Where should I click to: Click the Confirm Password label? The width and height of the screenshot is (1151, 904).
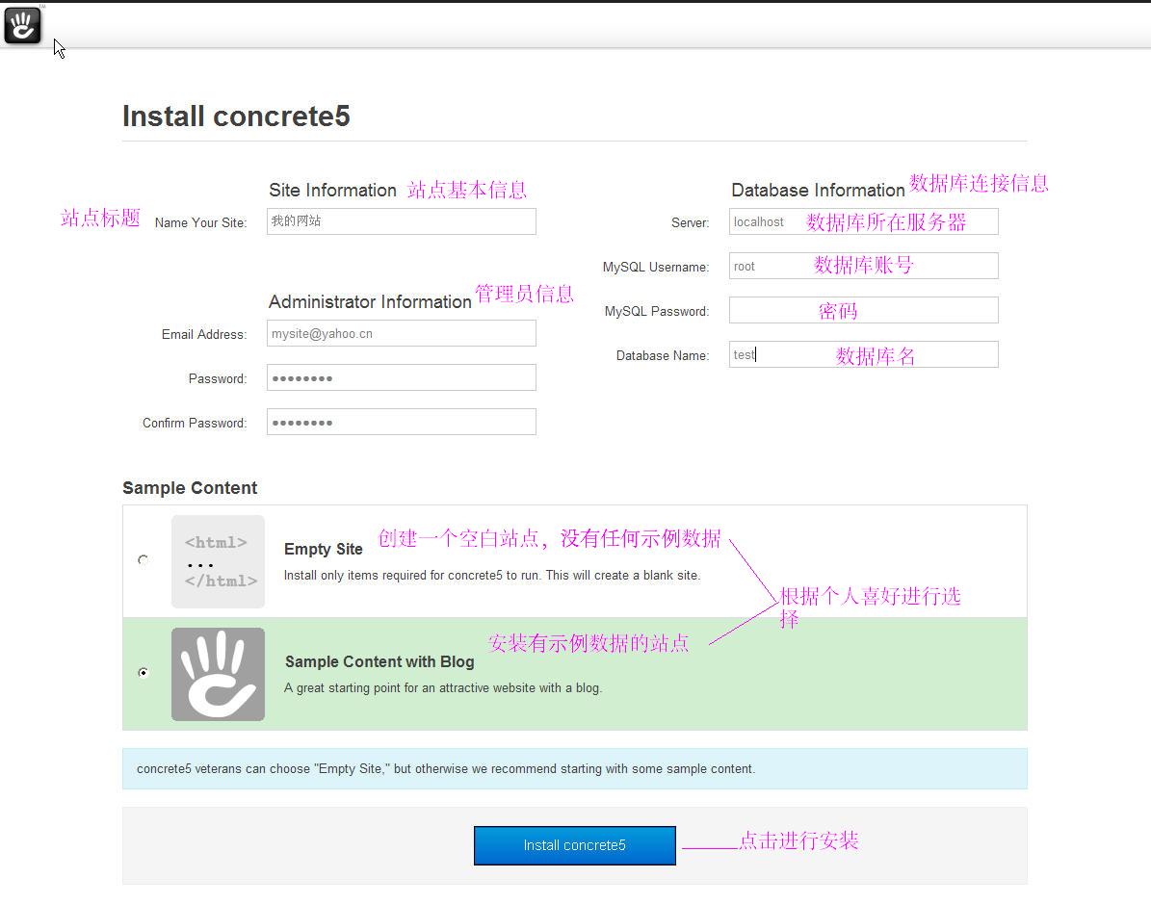[195, 424]
